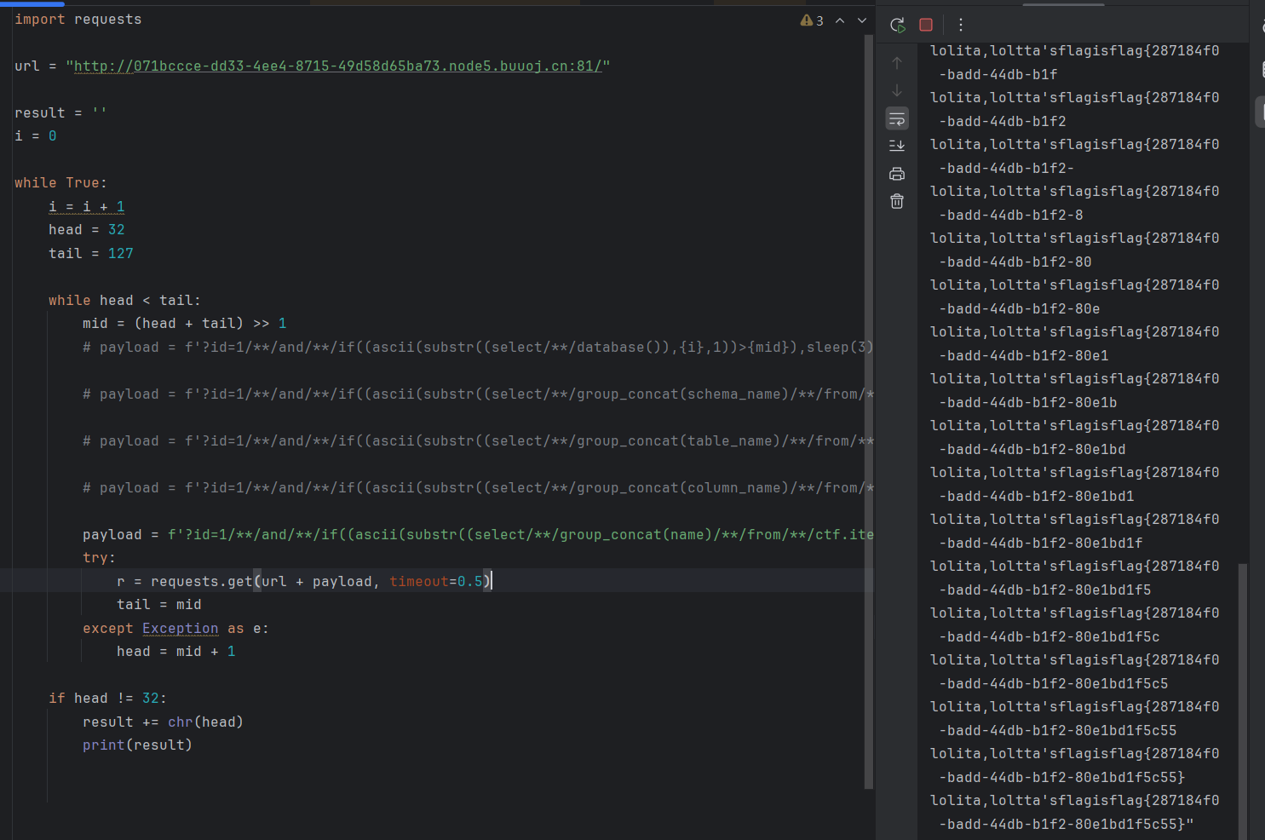This screenshot has width=1265, height=840.
Task: Click commented payload with table_name query
Action: click(x=478, y=441)
